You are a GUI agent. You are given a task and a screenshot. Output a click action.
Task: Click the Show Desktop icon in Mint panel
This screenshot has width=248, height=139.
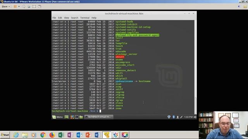point(66,117)
